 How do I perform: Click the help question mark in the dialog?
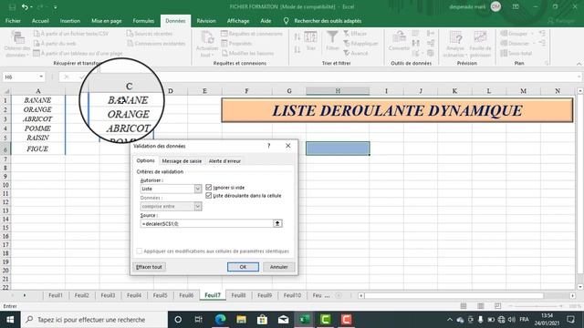pyautogui.click(x=268, y=146)
